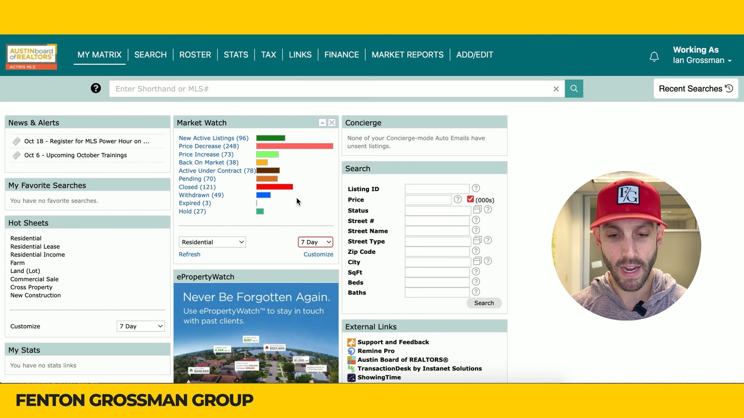Image resolution: width=744 pixels, height=418 pixels.
Task: Click the black question mark help icon
Action: tap(96, 88)
